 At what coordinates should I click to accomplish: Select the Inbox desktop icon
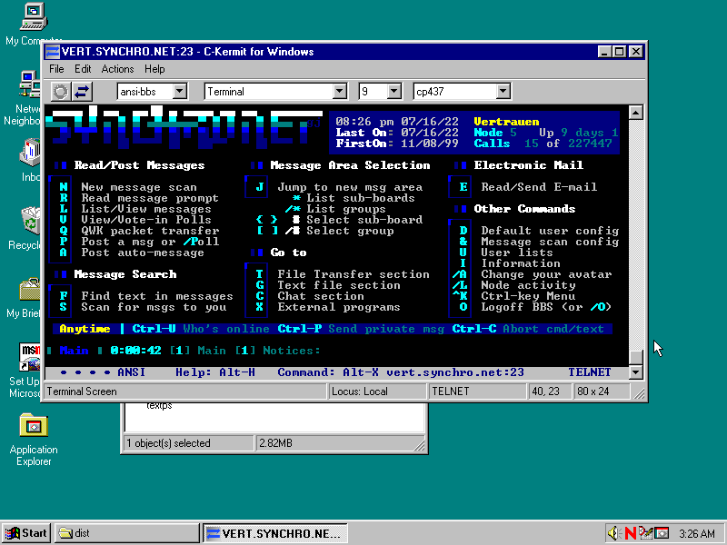[x=30, y=161]
